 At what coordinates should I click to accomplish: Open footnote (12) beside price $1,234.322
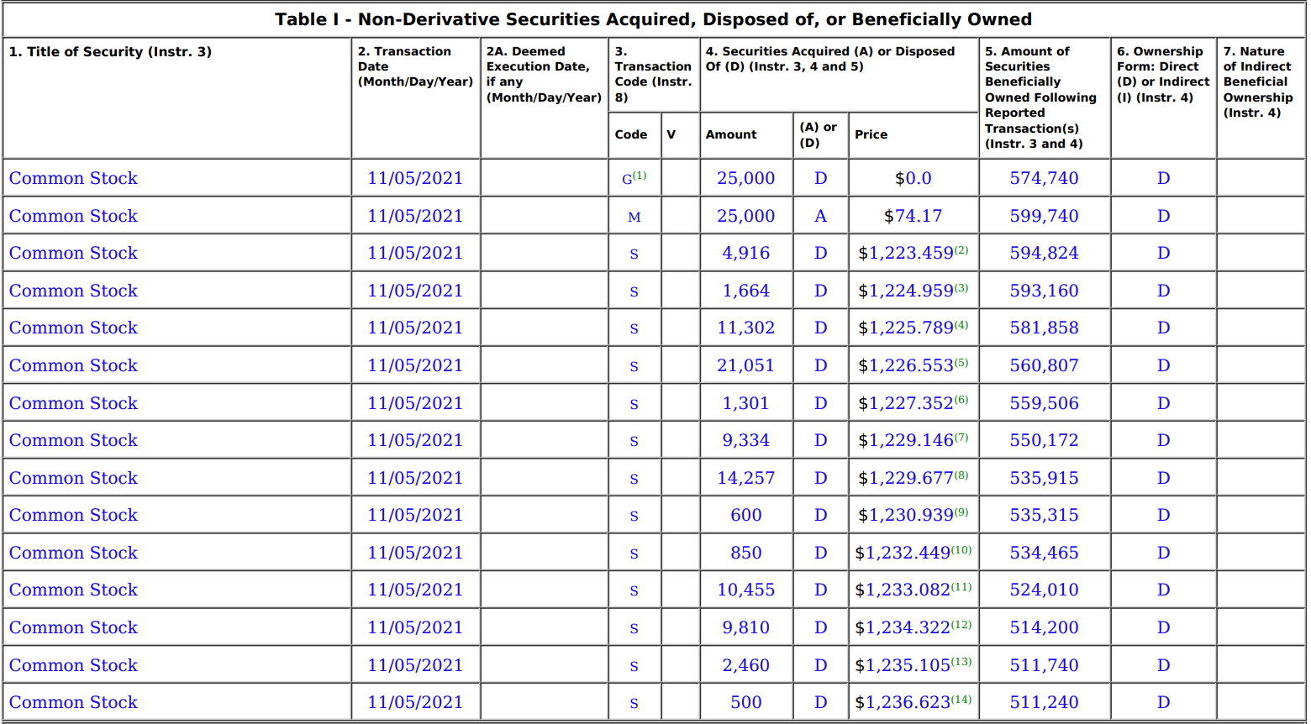pyautogui.click(x=961, y=625)
